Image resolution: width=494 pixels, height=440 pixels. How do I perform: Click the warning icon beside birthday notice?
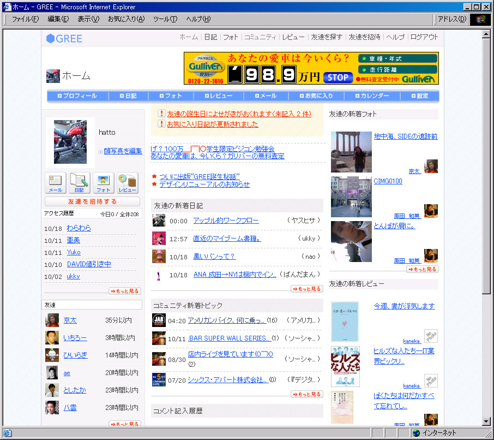click(161, 114)
